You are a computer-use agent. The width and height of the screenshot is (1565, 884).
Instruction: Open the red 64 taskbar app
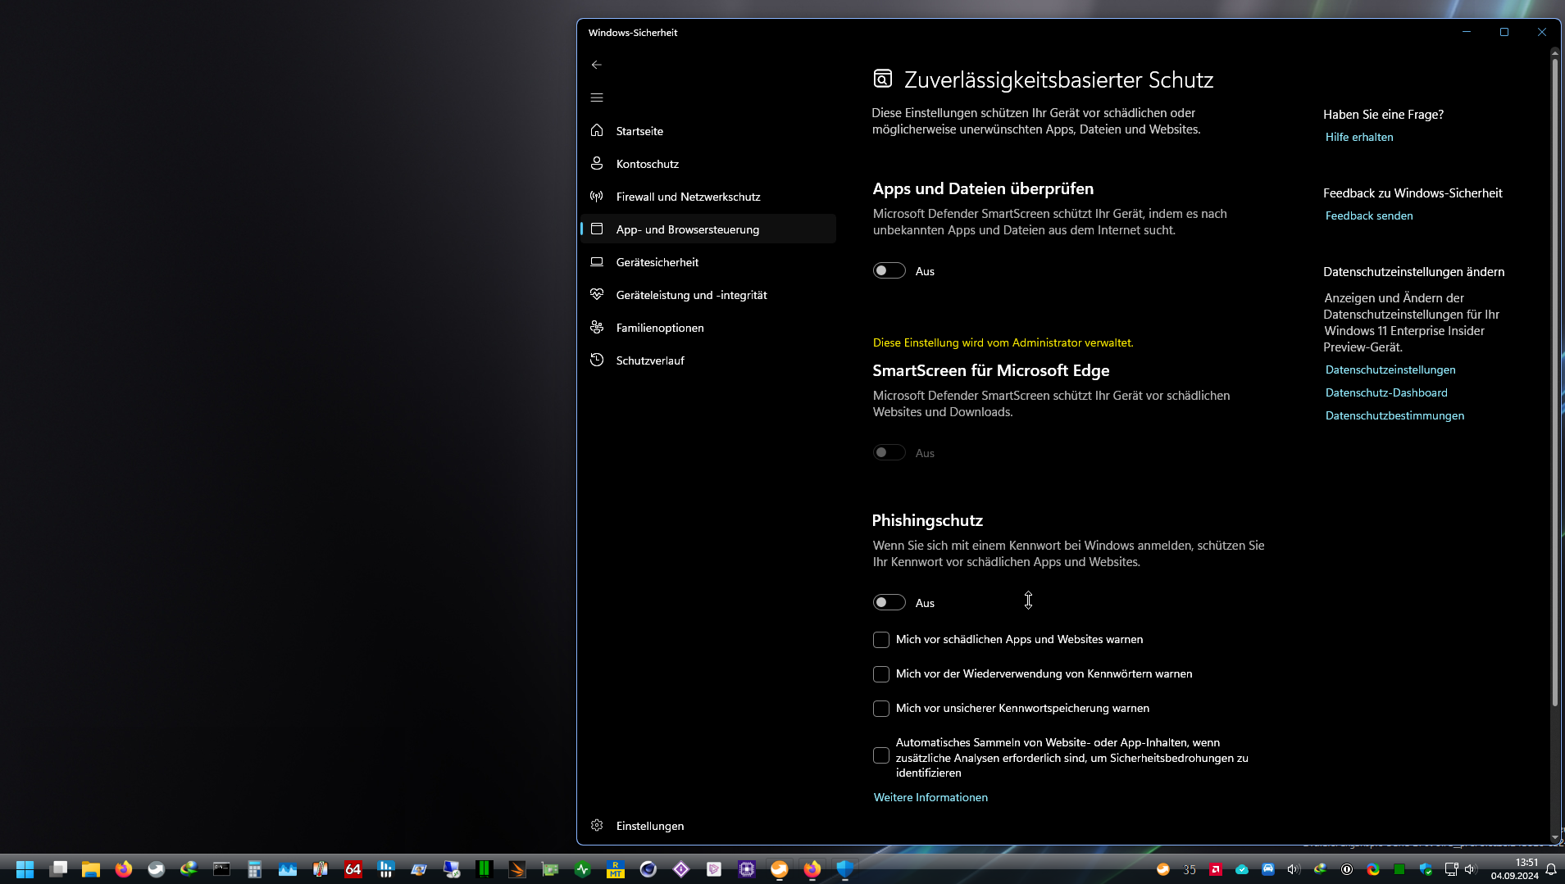353,869
